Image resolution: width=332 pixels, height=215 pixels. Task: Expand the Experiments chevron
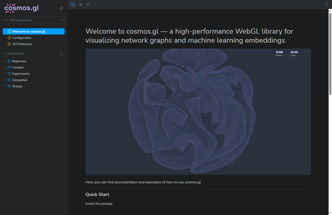pyautogui.click(x=5, y=74)
